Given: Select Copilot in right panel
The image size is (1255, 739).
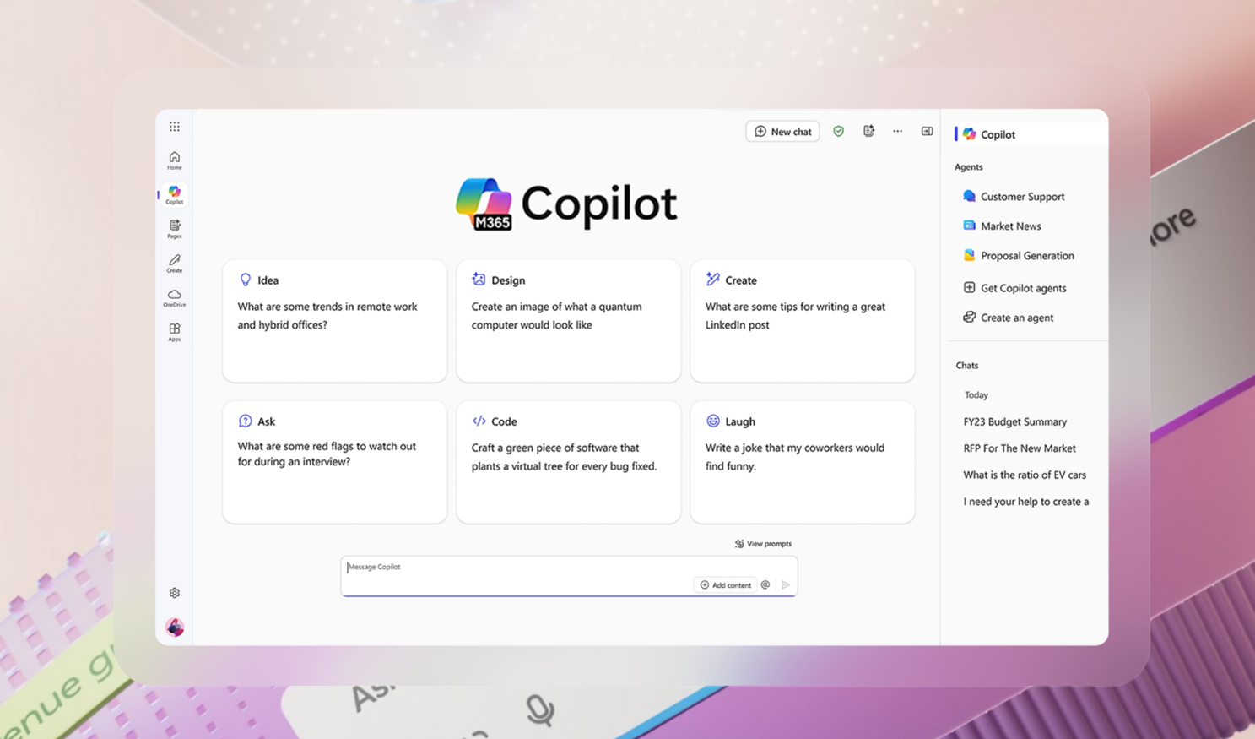Looking at the screenshot, I should click(1030, 134).
